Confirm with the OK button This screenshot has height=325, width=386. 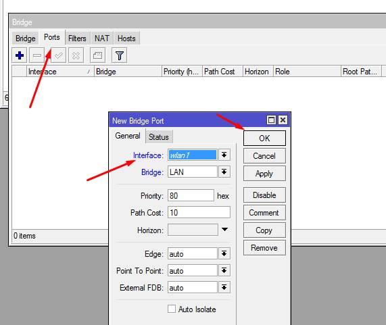pos(264,139)
